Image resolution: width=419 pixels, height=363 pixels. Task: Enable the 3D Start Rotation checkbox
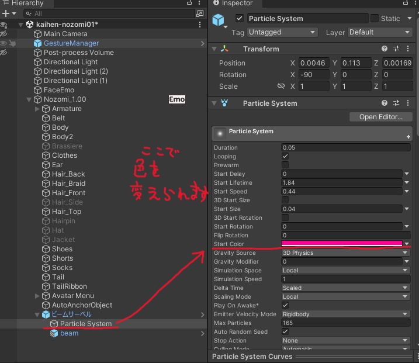285,217
